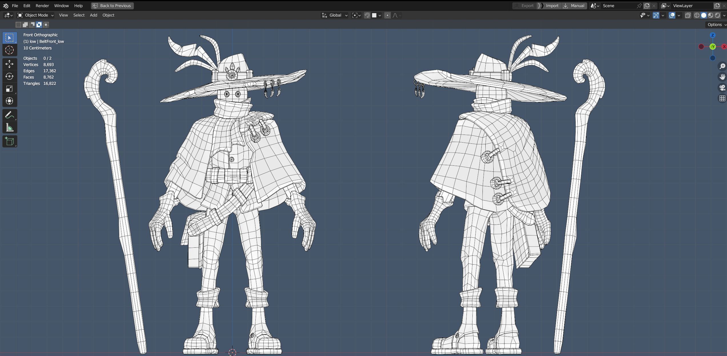This screenshot has height=356, width=727.
Task: Add a new view layer icon
Action: click(x=717, y=6)
